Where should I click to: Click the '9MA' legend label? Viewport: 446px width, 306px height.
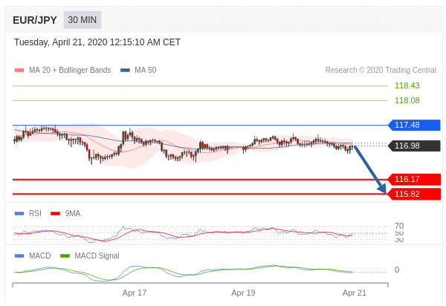(73, 214)
